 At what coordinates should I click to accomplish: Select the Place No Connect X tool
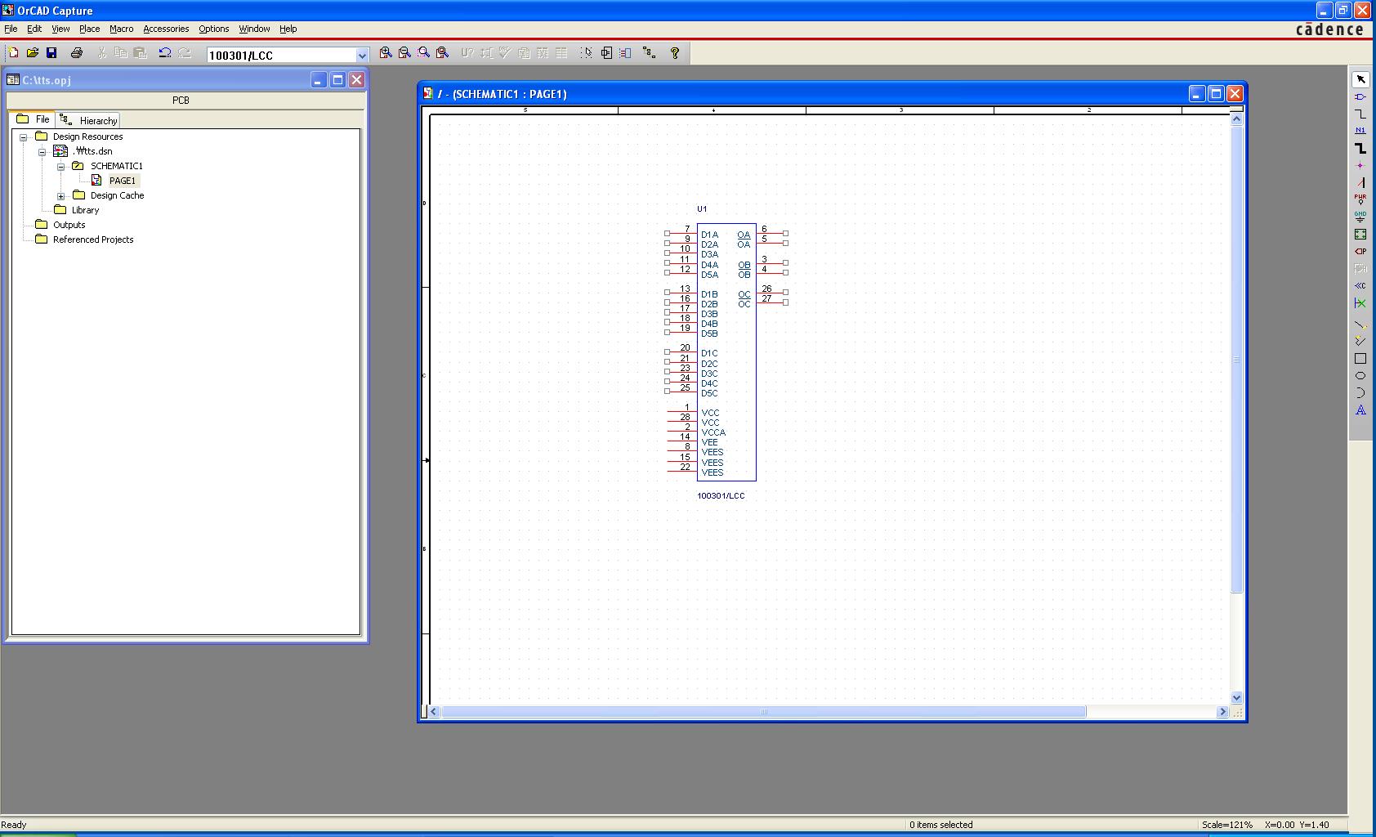pos(1360,303)
